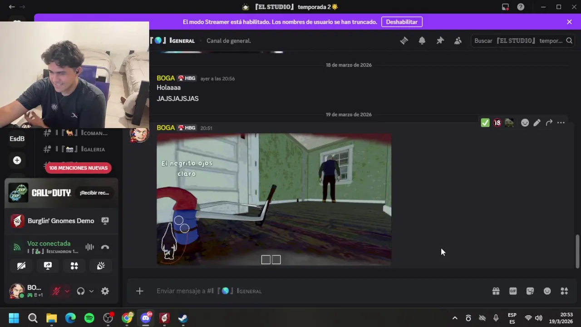
Task: Open notification settings bell icon
Action: pyautogui.click(x=422, y=40)
